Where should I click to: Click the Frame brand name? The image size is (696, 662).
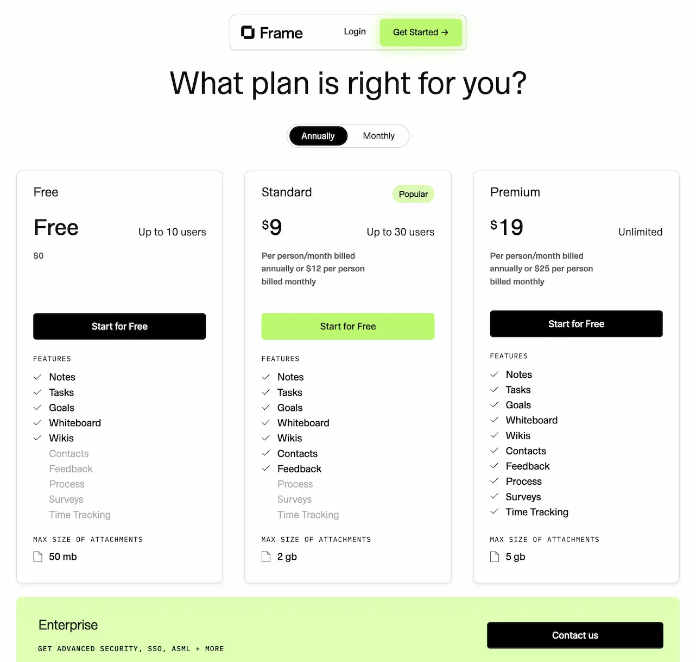click(281, 33)
